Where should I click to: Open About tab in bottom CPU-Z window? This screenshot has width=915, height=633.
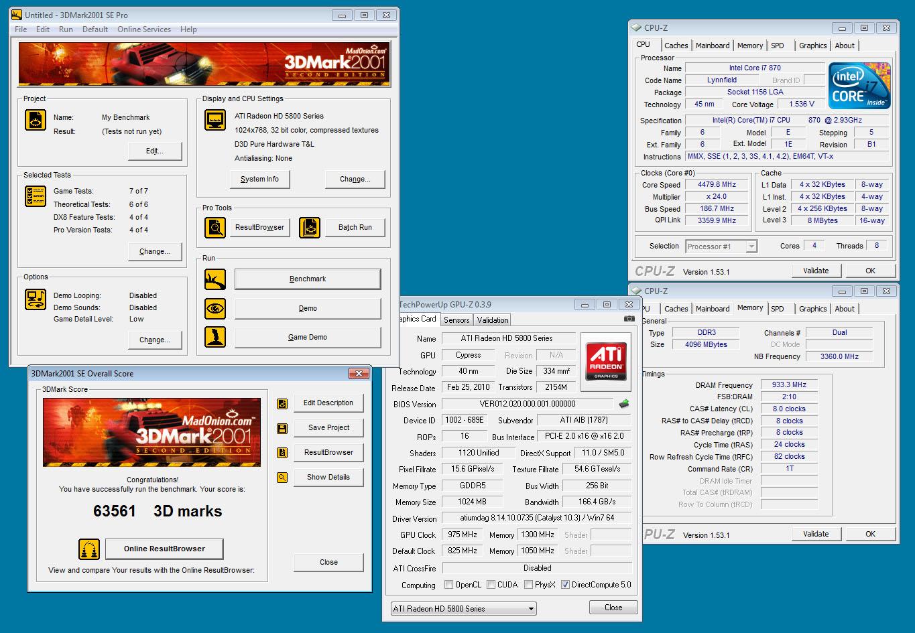tap(845, 309)
